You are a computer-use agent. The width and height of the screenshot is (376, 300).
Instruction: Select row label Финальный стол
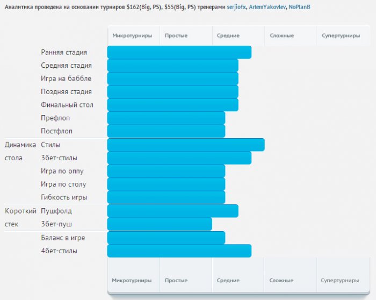pos(67,105)
